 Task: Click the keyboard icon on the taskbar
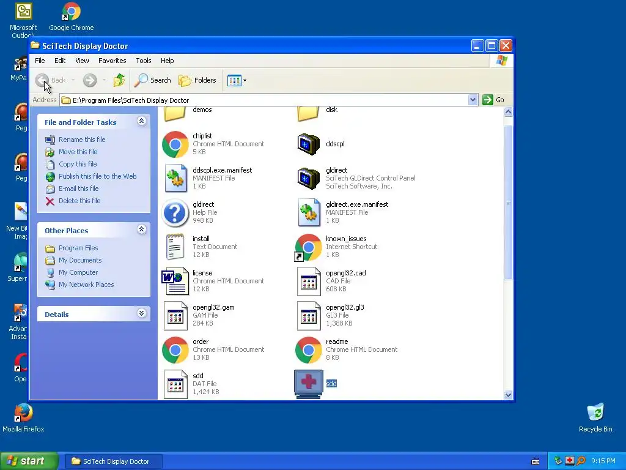pos(536,461)
